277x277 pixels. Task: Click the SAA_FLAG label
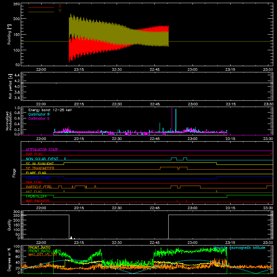(34, 182)
